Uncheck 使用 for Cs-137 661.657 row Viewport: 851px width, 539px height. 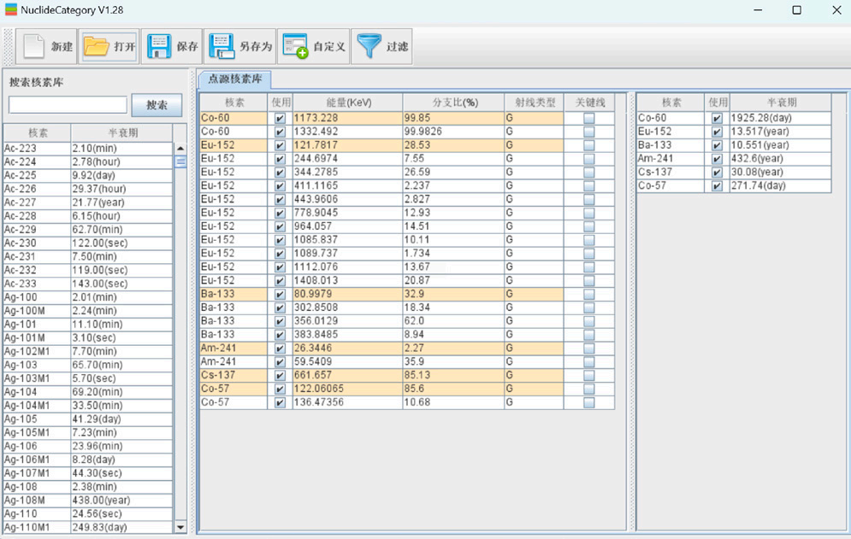tap(280, 376)
